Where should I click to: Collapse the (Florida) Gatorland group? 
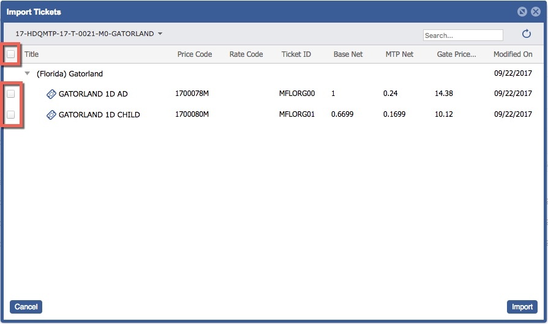pos(27,73)
